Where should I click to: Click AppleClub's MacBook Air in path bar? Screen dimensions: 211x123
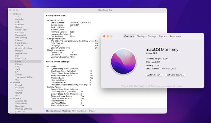[x=62, y=111]
